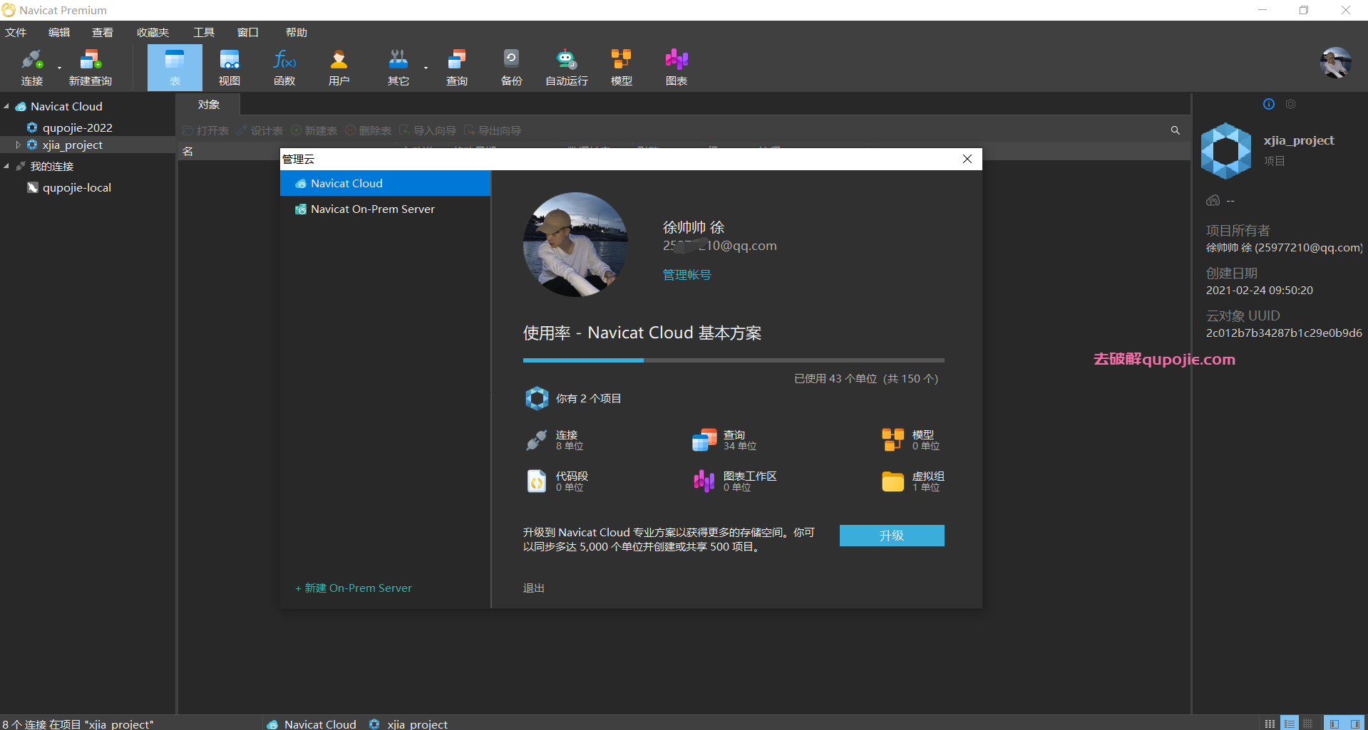Open the Charts (图表) toolbar icon

tap(677, 68)
